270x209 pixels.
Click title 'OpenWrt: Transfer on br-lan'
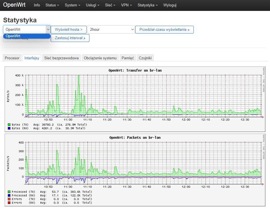click(135, 70)
